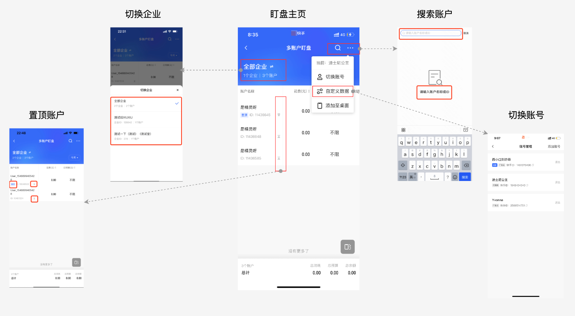Choose 测试给XIUXIU enterprise in the list
Screen dimensions: 575x316
146,119
